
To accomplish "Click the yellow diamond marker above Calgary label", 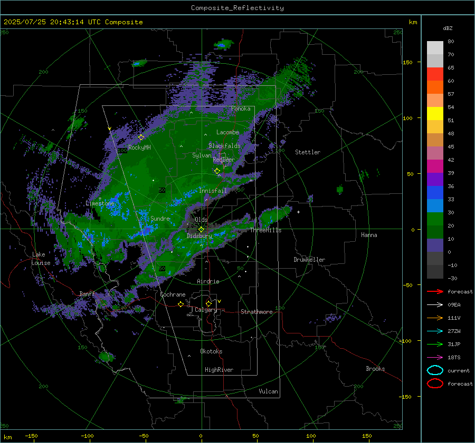I will click(x=208, y=303).
